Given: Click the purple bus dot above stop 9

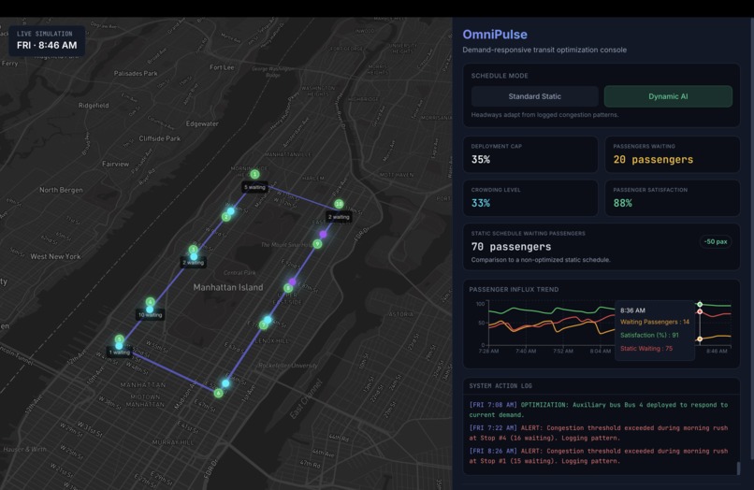Looking at the screenshot, I should [323, 234].
